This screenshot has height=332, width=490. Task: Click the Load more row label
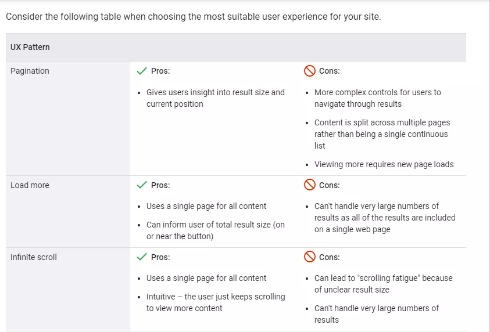(x=30, y=185)
